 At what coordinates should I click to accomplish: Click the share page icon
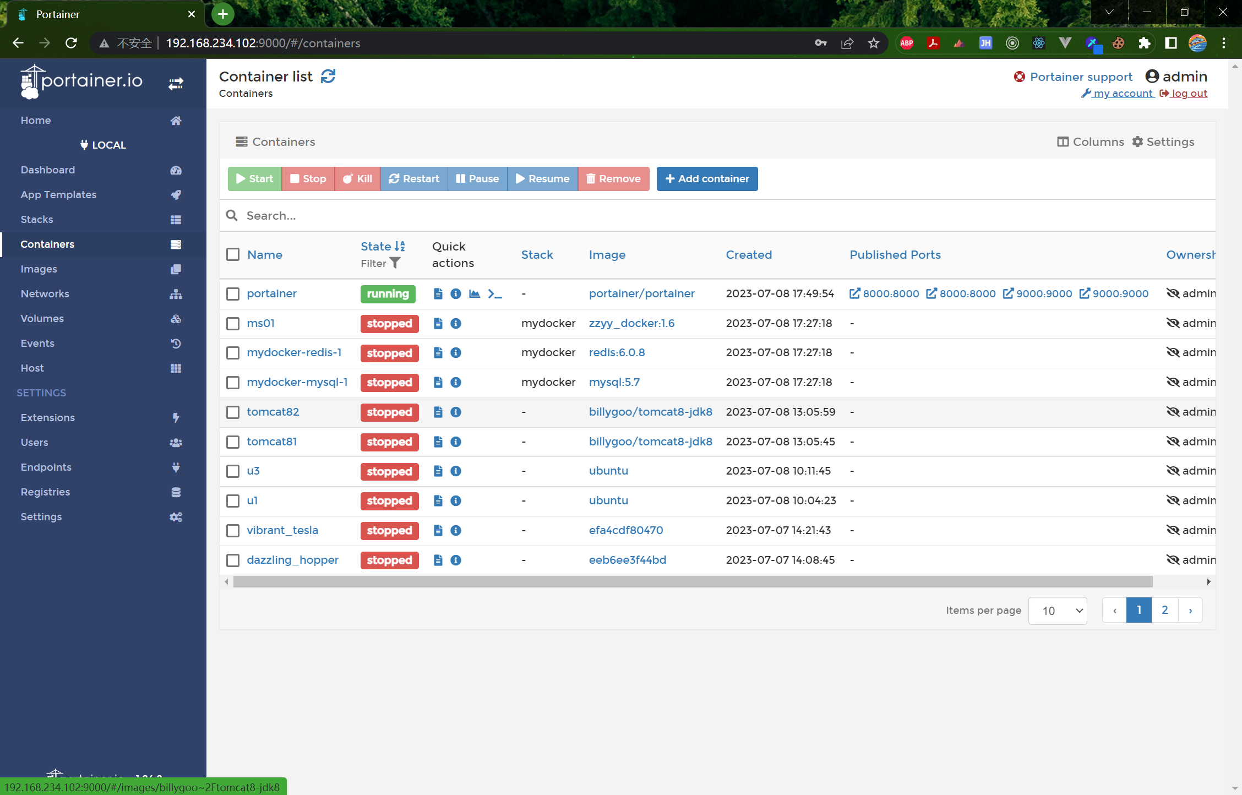coord(847,43)
